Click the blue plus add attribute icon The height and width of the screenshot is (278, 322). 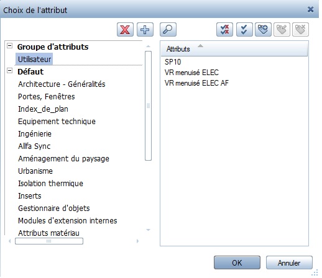[145, 30]
